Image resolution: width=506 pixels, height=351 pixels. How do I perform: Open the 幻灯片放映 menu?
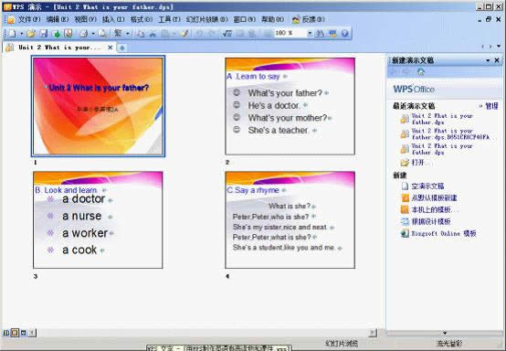206,19
